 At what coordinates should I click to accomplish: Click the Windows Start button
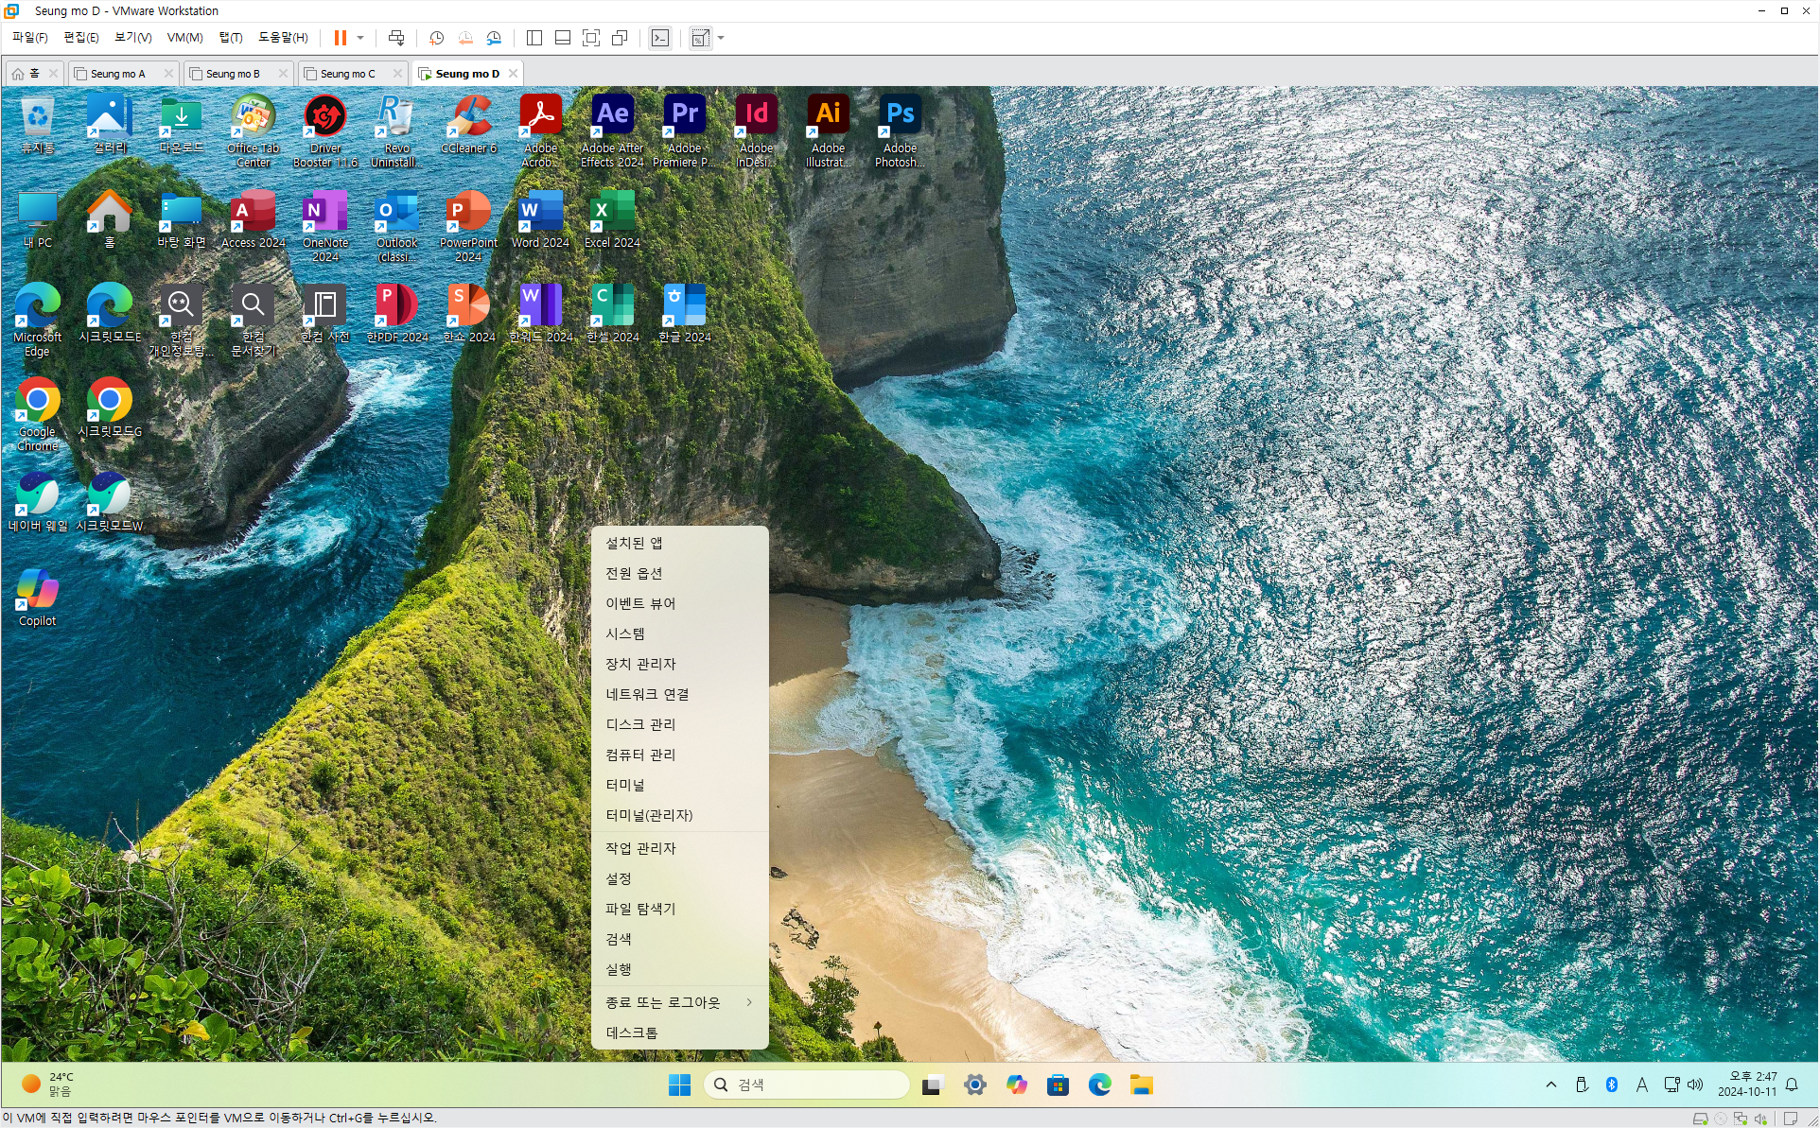[679, 1085]
